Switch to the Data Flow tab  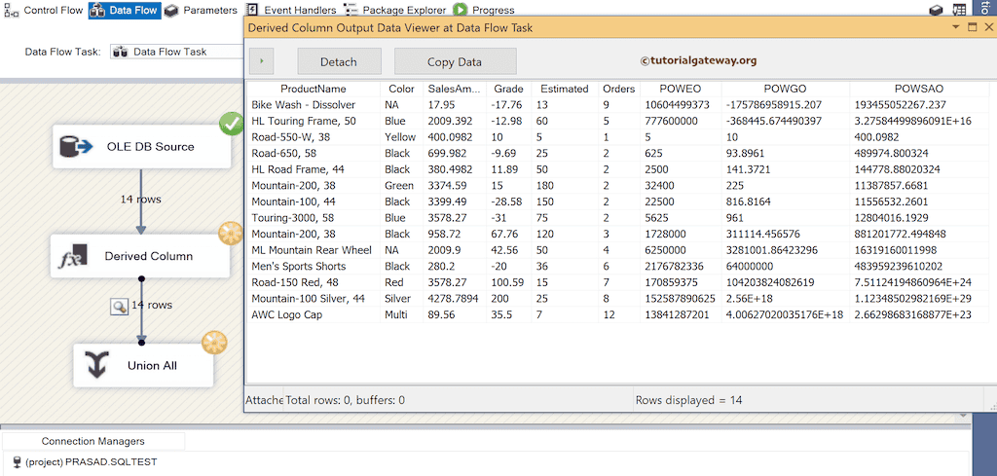point(124,10)
